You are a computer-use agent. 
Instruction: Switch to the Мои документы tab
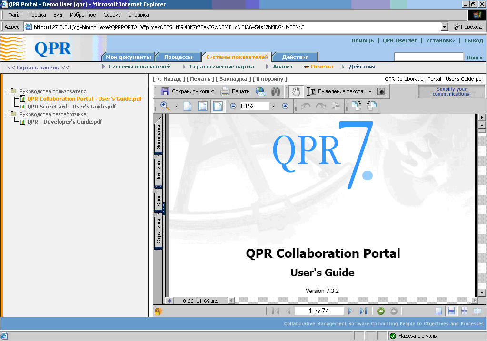point(128,57)
